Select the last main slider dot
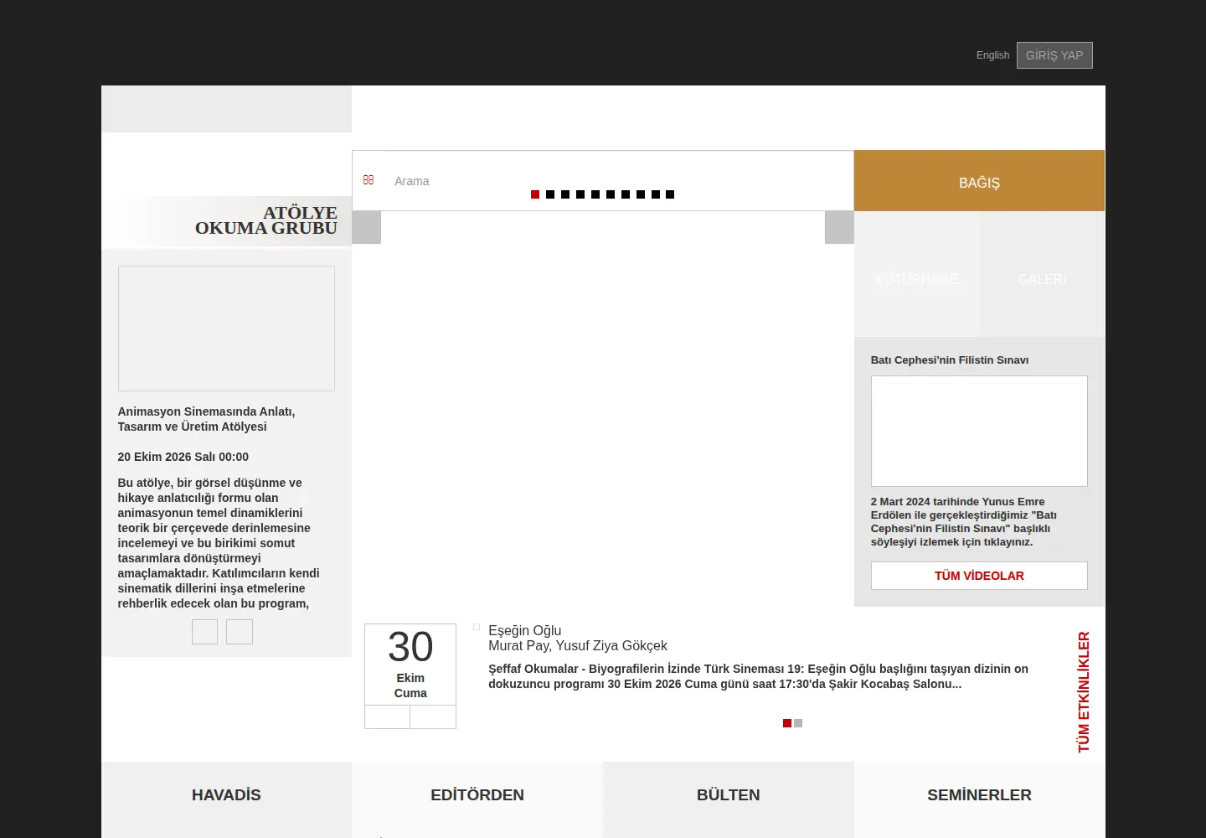 pos(670,194)
